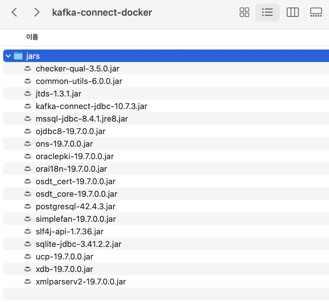Go forward with the right chevron button

37,12
